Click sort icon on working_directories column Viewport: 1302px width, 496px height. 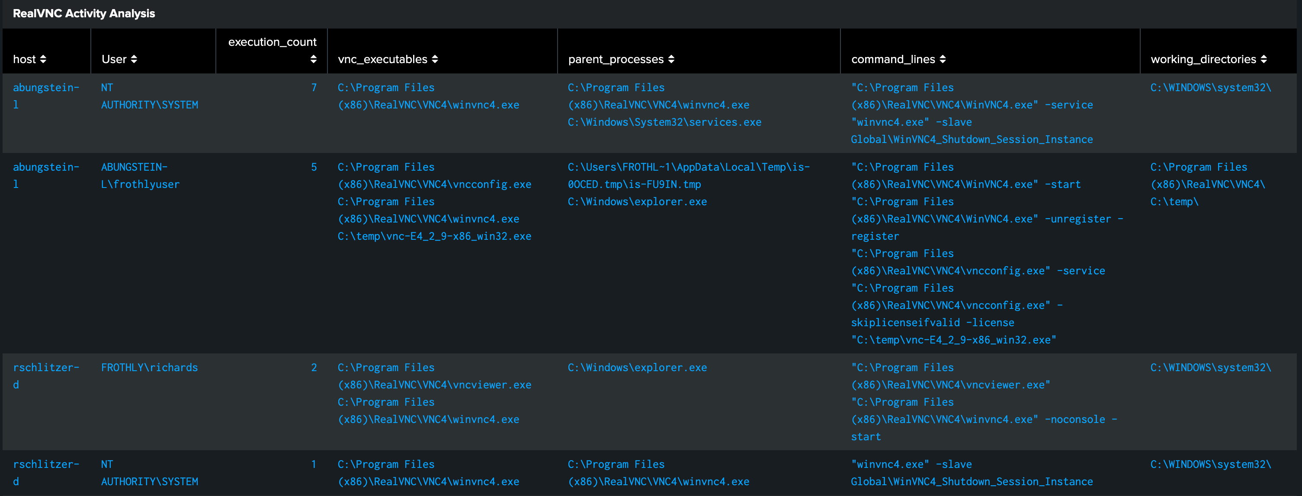(x=1264, y=60)
